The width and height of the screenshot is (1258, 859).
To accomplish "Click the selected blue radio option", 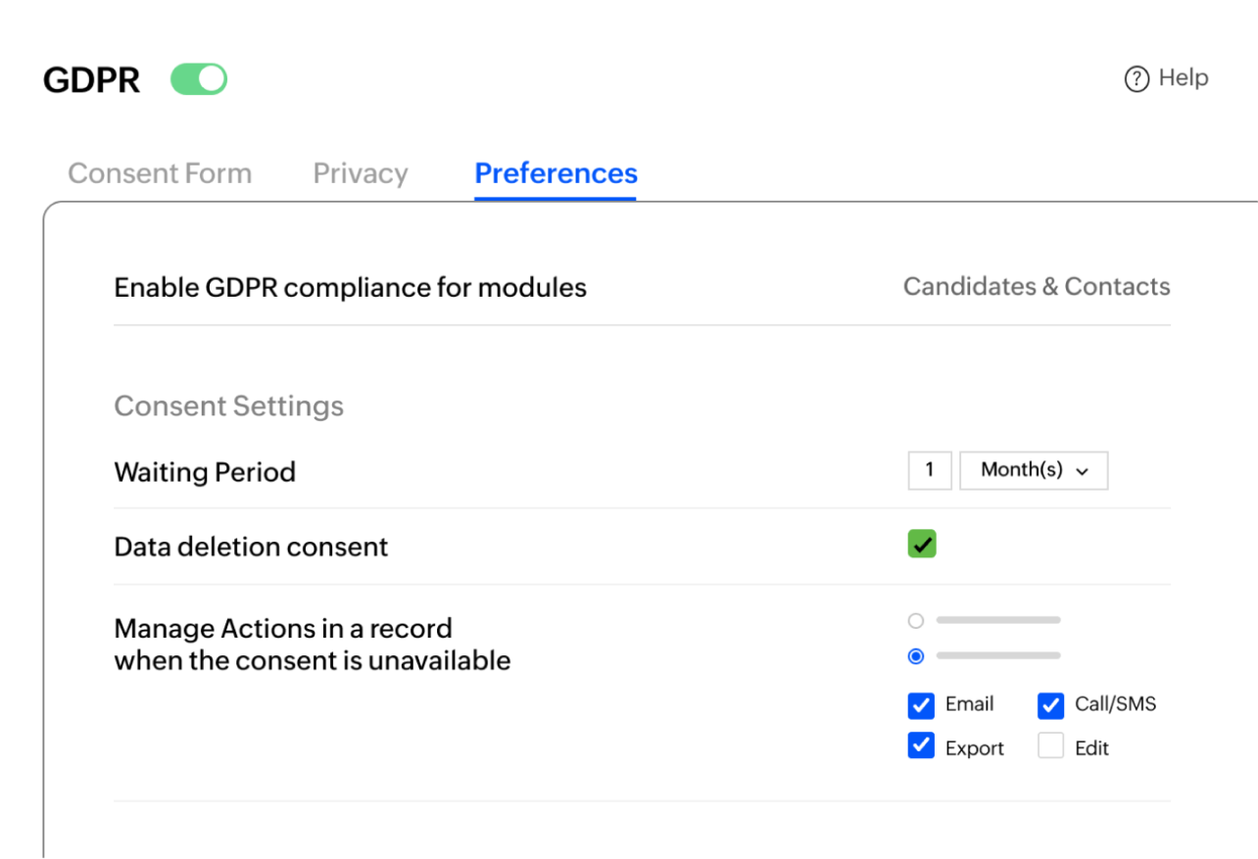I will [916, 656].
